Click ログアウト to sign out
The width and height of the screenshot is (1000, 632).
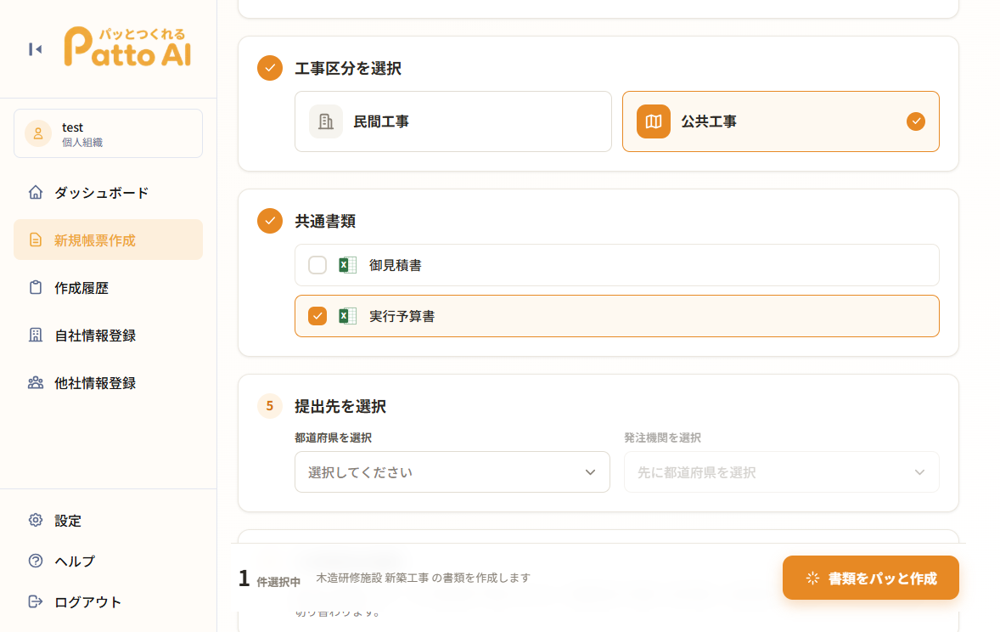109,601
